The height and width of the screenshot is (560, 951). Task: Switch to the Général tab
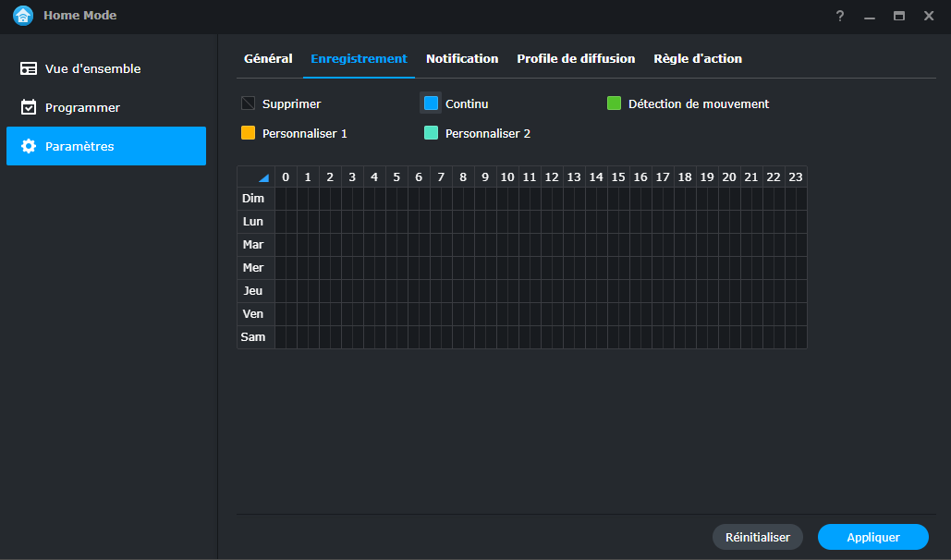click(268, 58)
